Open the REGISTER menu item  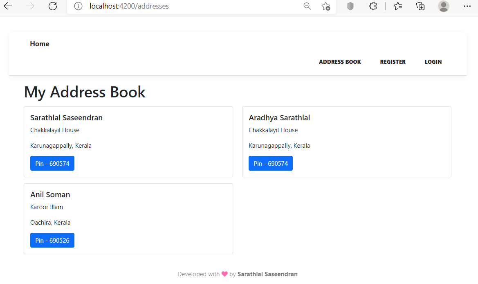click(393, 62)
